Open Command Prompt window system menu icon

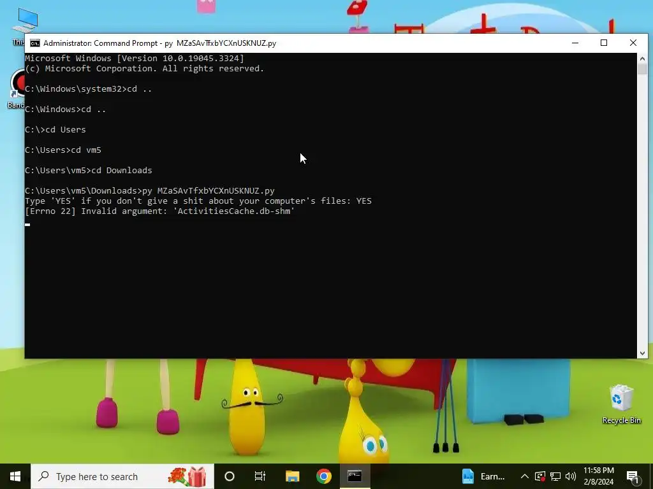[x=35, y=43]
